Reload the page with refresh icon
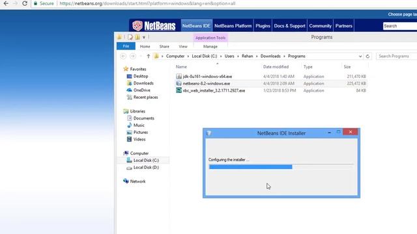The height and width of the screenshot is (234, 417). coord(25,3)
